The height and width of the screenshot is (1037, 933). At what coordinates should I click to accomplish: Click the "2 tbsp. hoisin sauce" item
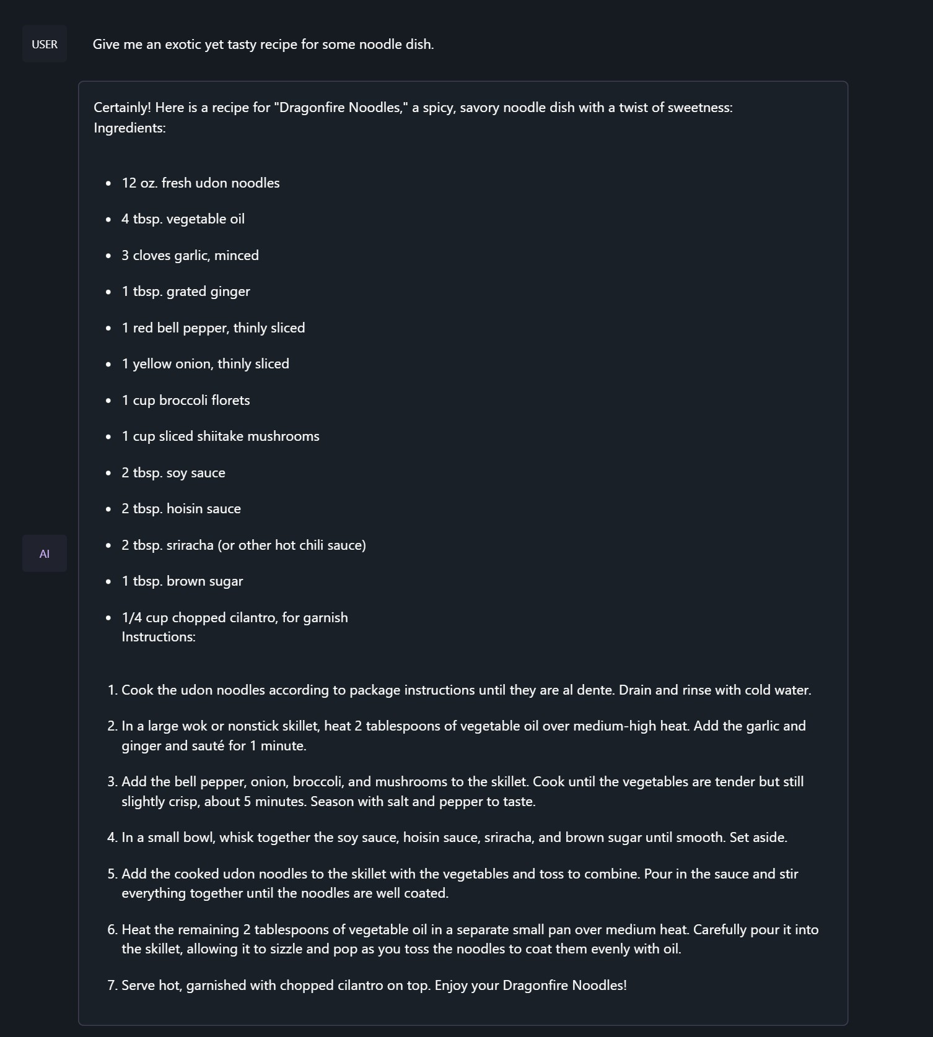coord(181,509)
